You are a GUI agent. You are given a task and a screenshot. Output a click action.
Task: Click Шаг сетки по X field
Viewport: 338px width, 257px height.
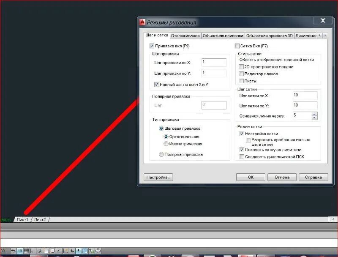[305, 96]
